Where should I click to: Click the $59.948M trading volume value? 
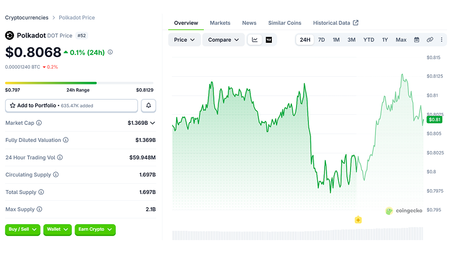[142, 158]
